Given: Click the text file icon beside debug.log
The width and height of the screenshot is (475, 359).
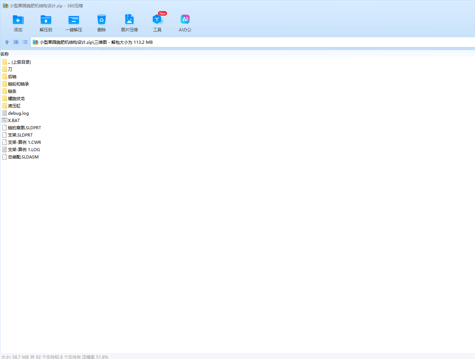Looking at the screenshot, I should click(x=5, y=113).
